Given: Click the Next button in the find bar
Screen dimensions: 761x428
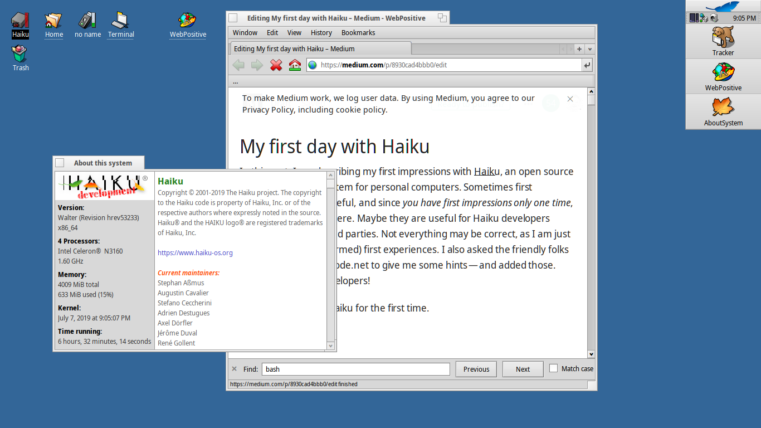Looking at the screenshot, I should [x=523, y=368].
